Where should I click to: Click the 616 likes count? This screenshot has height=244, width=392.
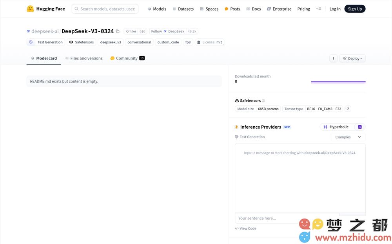point(142,31)
